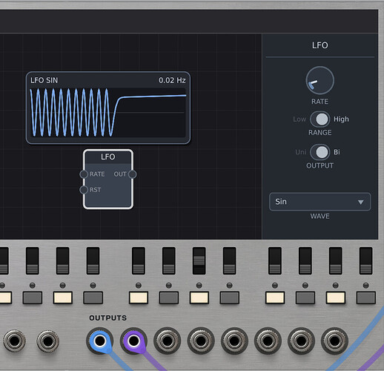This screenshot has width=384, height=371.
Task: Click the lit button under the first right-group fader
Action: 275,298
